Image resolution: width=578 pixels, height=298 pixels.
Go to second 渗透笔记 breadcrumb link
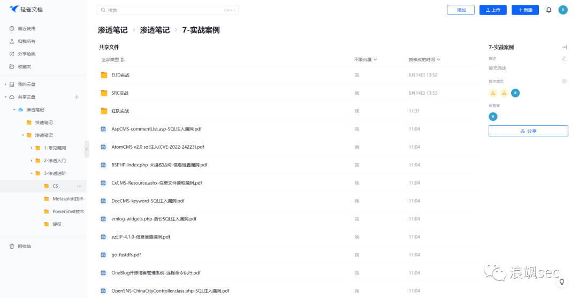click(x=155, y=30)
